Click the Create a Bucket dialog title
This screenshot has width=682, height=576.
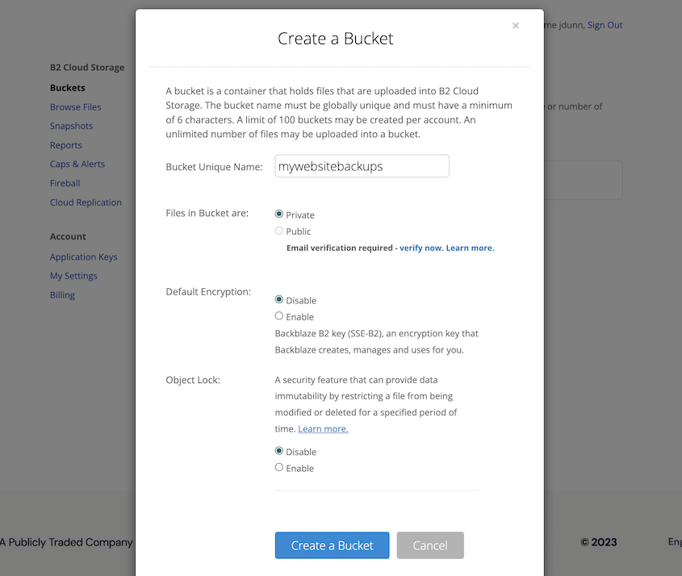tap(335, 39)
